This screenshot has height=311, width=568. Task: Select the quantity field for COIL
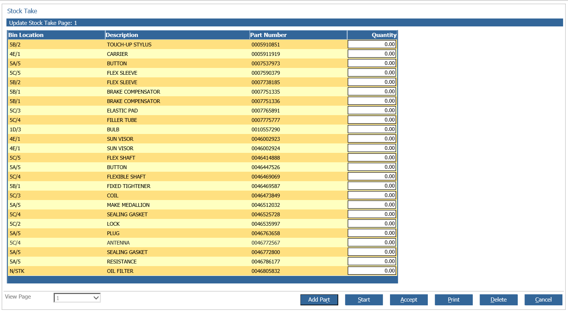tap(372, 195)
